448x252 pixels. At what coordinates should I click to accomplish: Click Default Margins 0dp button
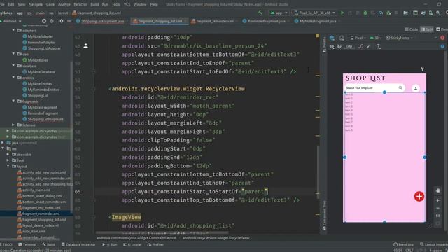pos(349,46)
